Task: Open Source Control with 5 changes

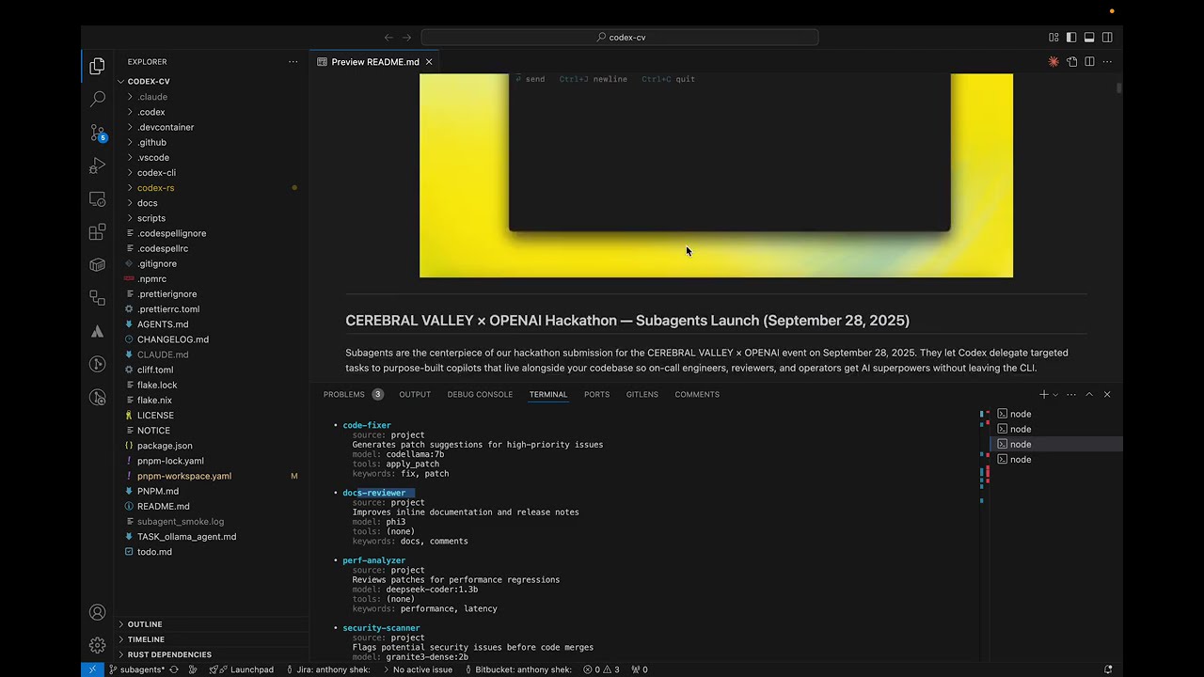Action: point(97,133)
